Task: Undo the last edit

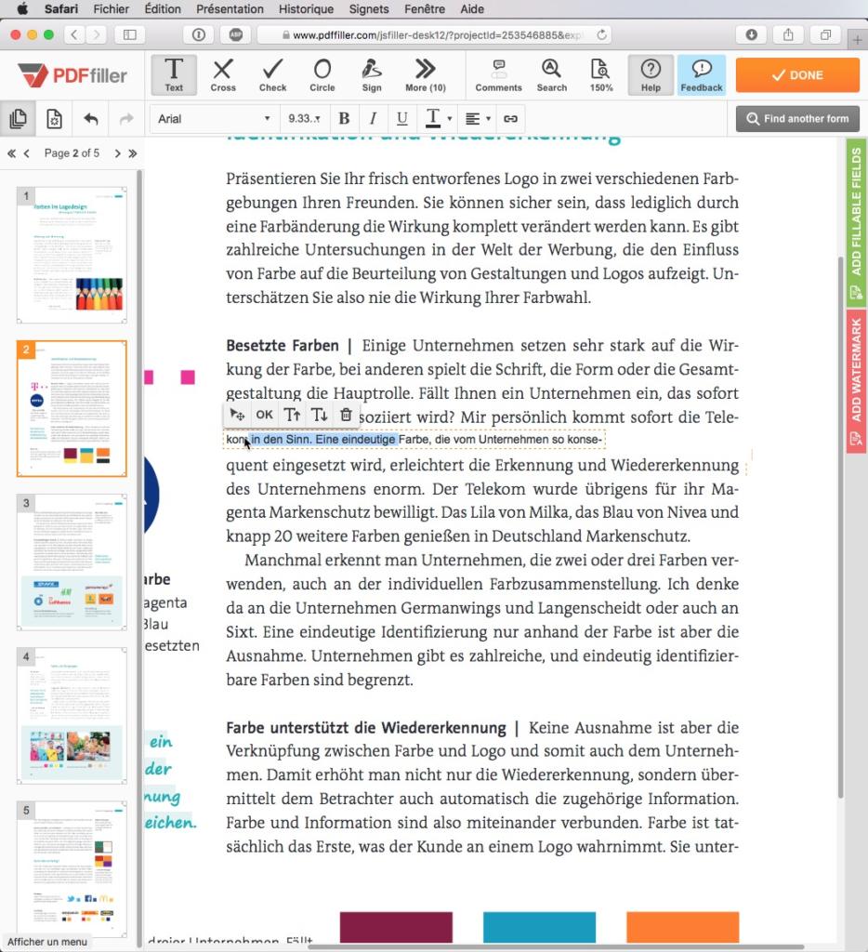Action: (x=91, y=118)
